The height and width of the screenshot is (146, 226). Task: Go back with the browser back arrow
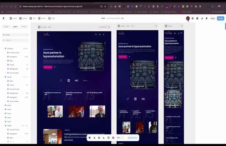3,6
